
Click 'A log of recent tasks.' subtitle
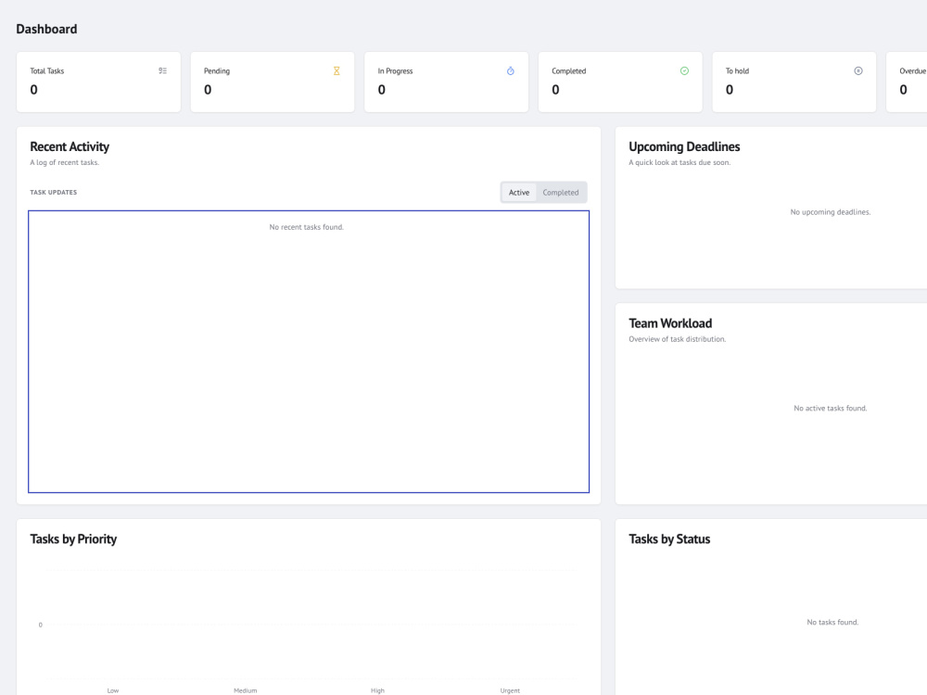pos(65,162)
